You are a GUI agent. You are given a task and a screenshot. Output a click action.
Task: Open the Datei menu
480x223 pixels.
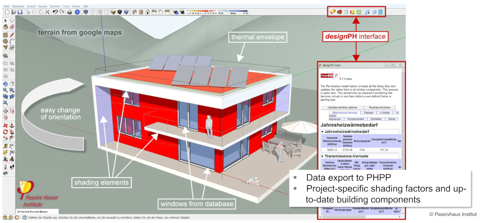(x=7, y=6)
